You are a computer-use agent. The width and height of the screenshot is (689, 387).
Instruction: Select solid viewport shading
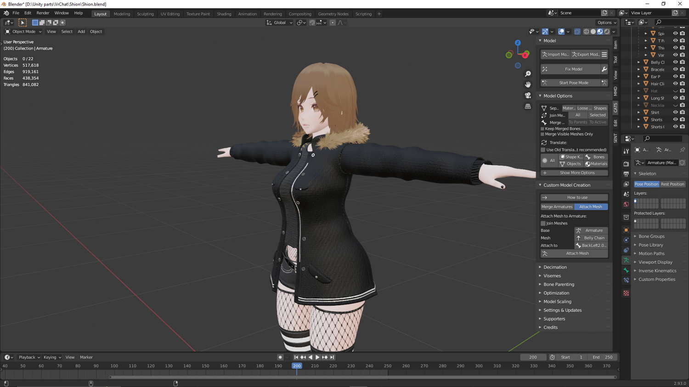[x=593, y=32]
